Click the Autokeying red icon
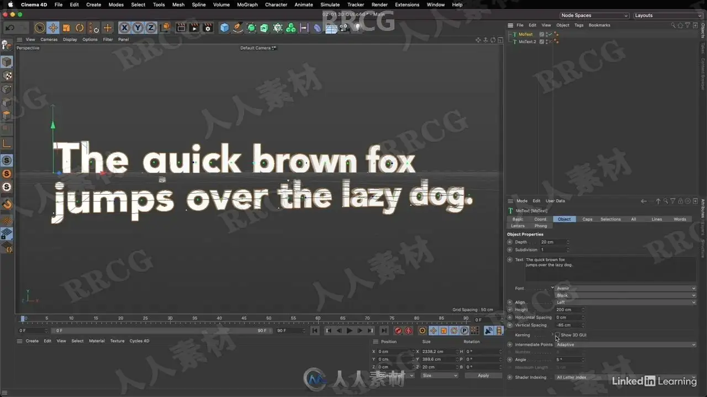Viewport: 707px width, 397px height. point(409,330)
